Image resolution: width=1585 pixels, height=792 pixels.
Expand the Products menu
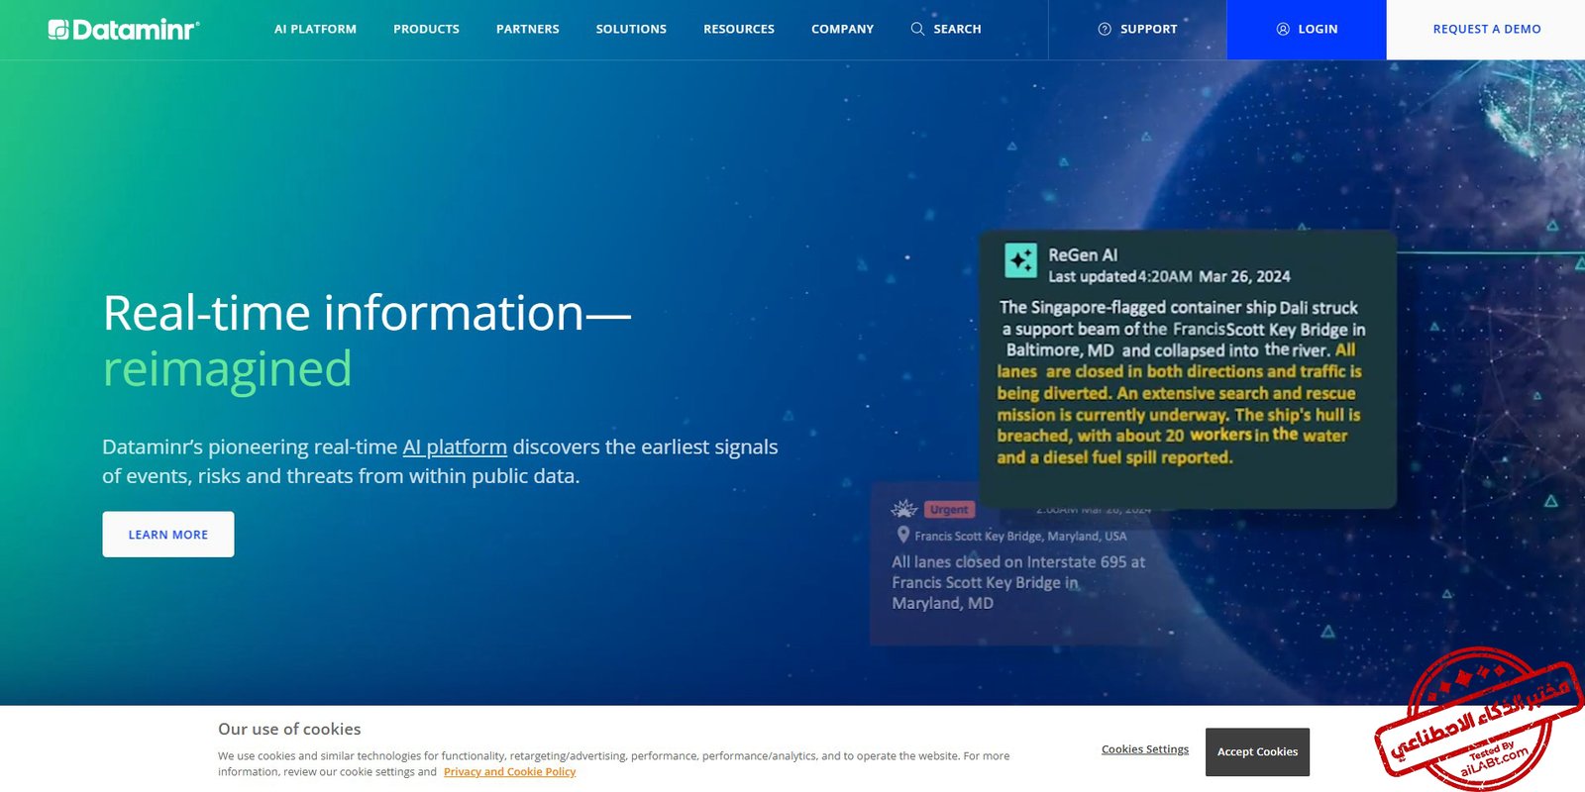(426, 29)
